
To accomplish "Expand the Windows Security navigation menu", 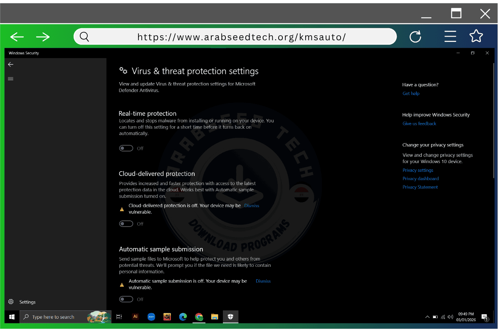I will [11, 79].
